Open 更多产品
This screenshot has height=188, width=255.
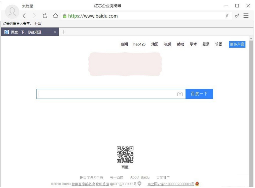click(237, 44)
